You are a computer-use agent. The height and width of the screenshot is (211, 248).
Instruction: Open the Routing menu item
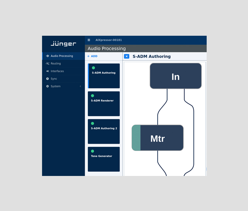[x=56, y=64]
